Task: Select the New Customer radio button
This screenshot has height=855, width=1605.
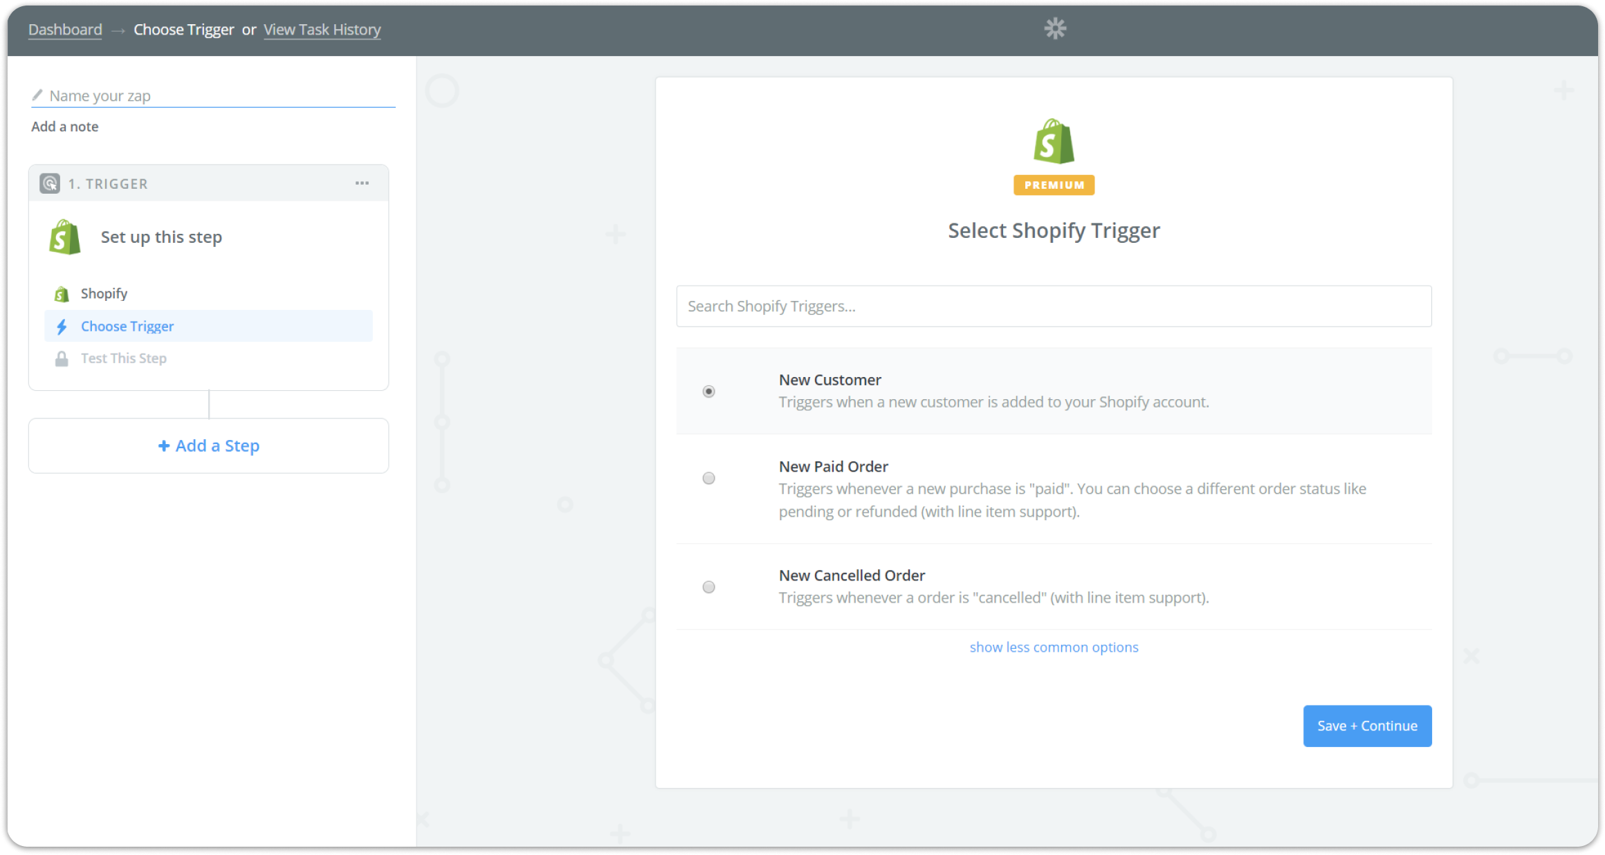Action: (x=708, y=392)
